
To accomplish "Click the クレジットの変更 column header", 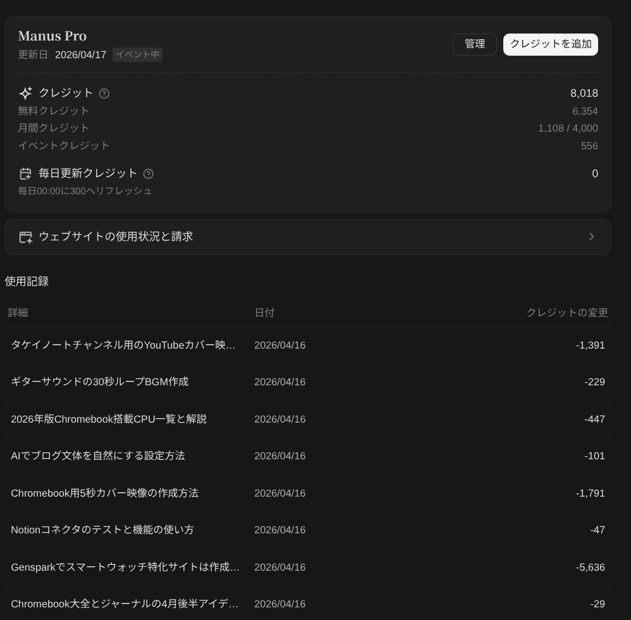I will (x=567, y=313).
